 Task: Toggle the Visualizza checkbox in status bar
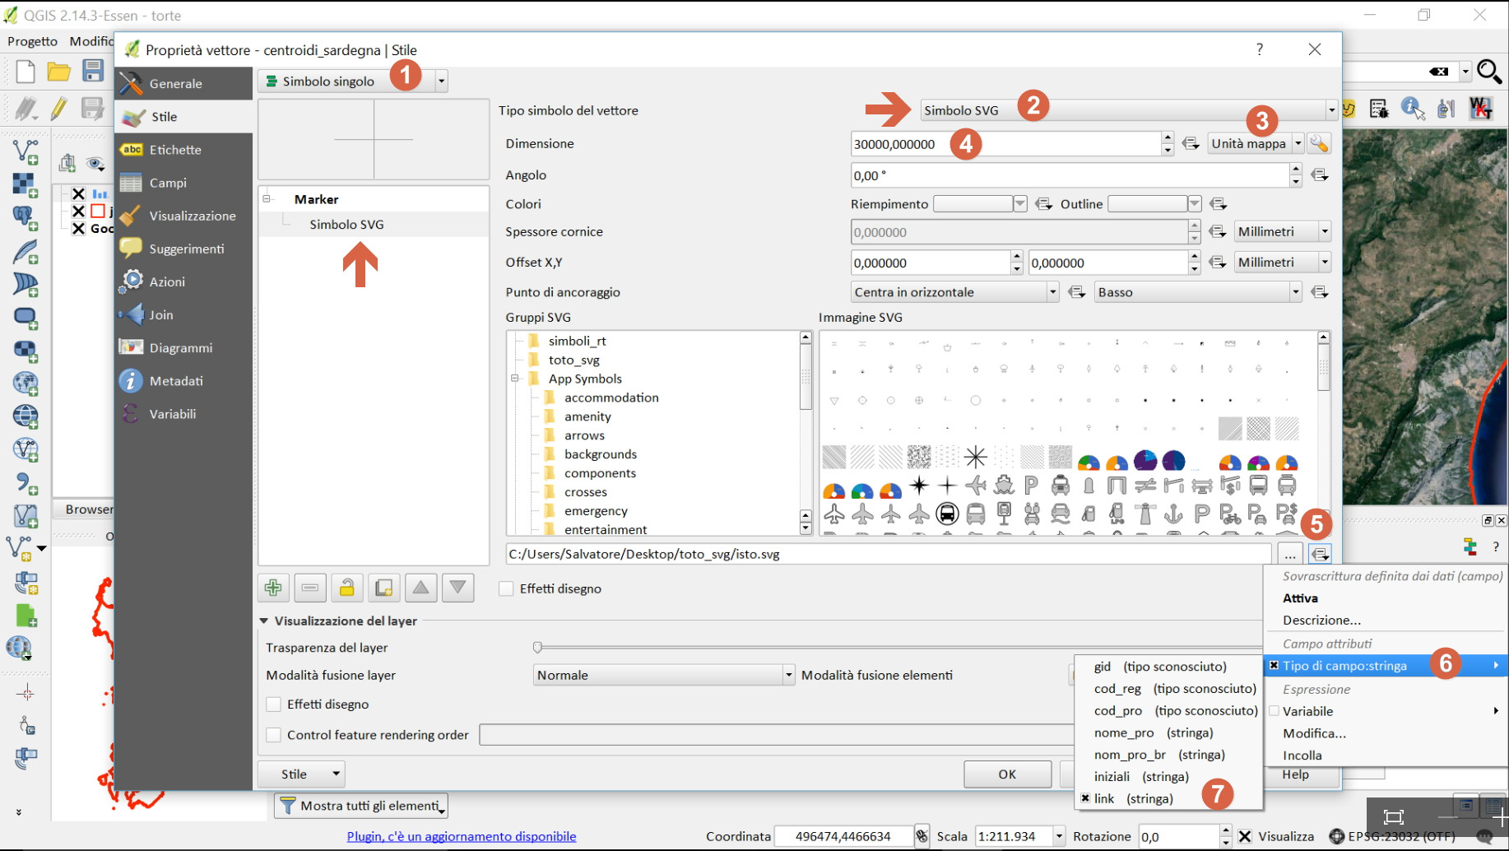coord(1245,836)
